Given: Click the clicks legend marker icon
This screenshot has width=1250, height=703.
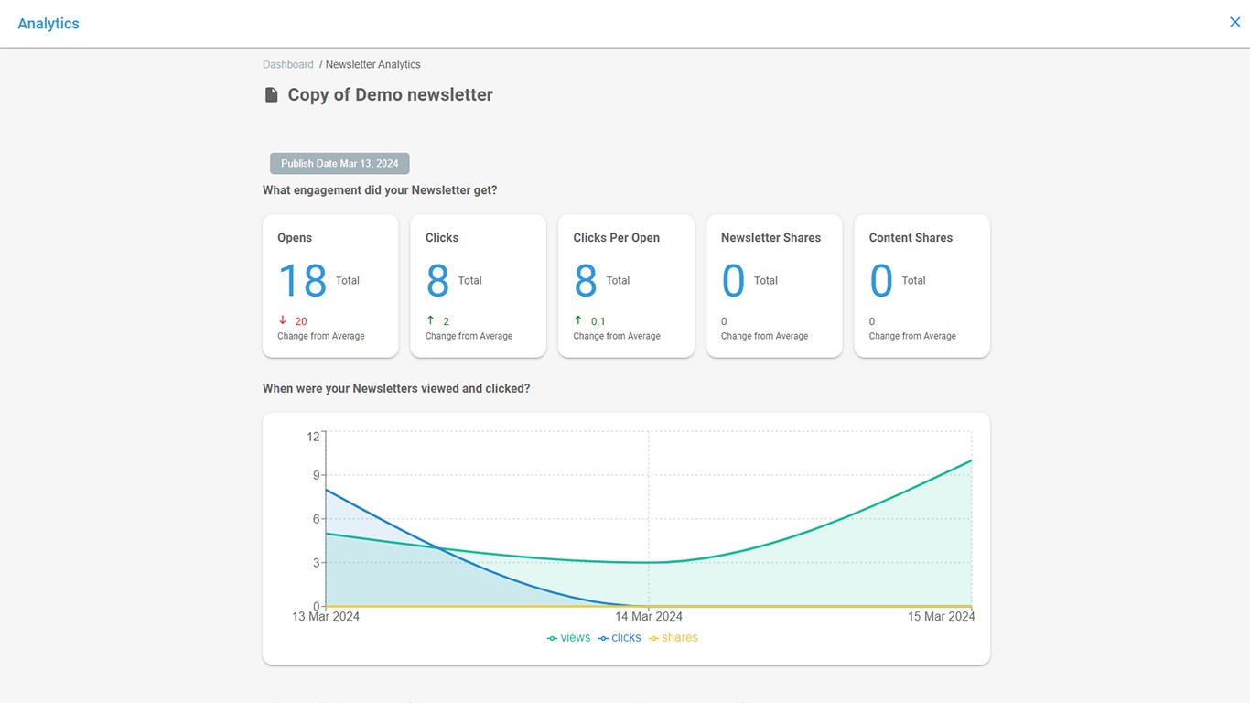Looking at the screenshot, I should (603, 638).
